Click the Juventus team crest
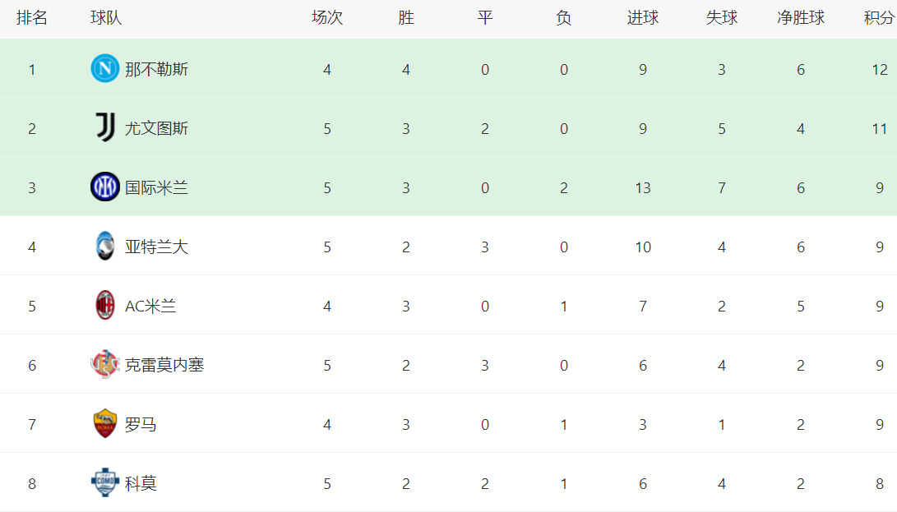 pos(104,128)
